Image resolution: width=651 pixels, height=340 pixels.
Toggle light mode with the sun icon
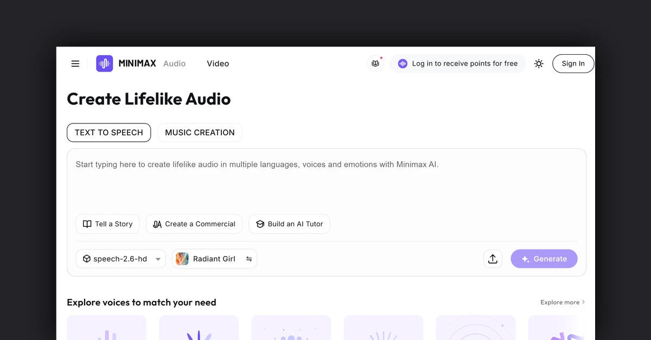pyautogui.click(x=539, y=63)
